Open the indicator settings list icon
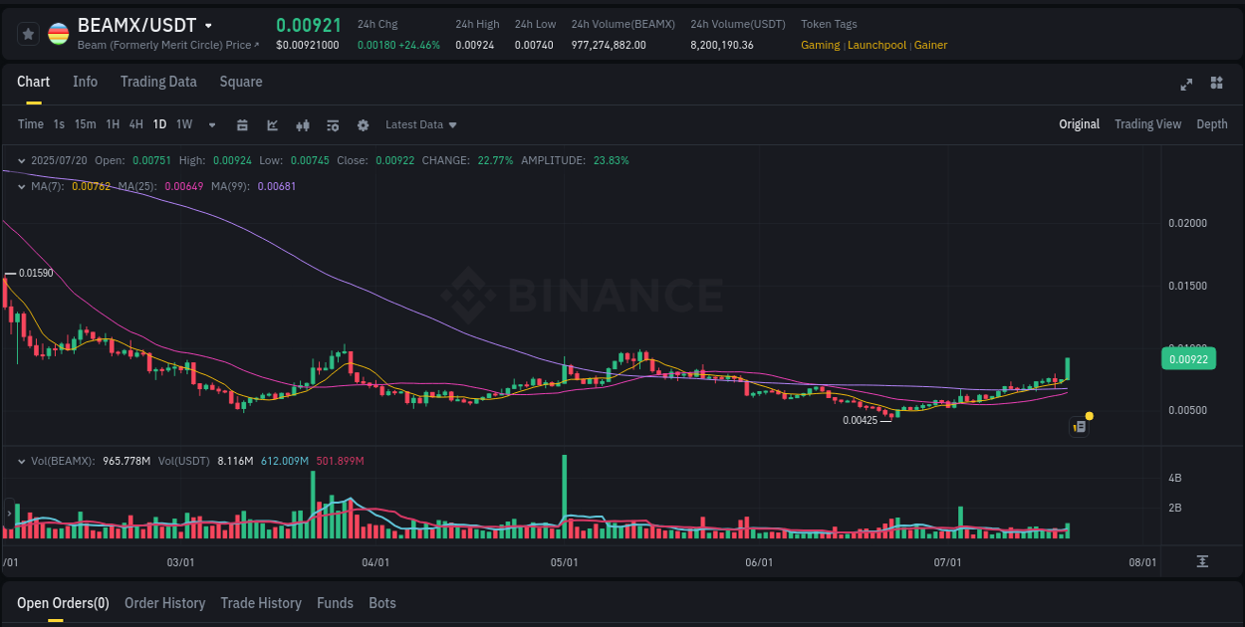The image size is (1245, 627). tap(332, 124)
